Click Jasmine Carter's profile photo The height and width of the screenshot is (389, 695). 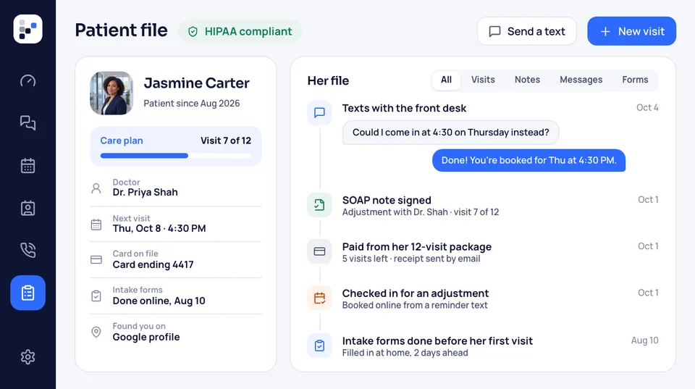pos(111,93)
